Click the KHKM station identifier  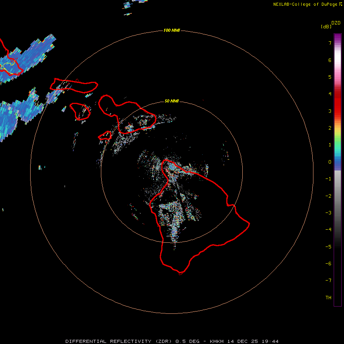(x=217, y=341)
